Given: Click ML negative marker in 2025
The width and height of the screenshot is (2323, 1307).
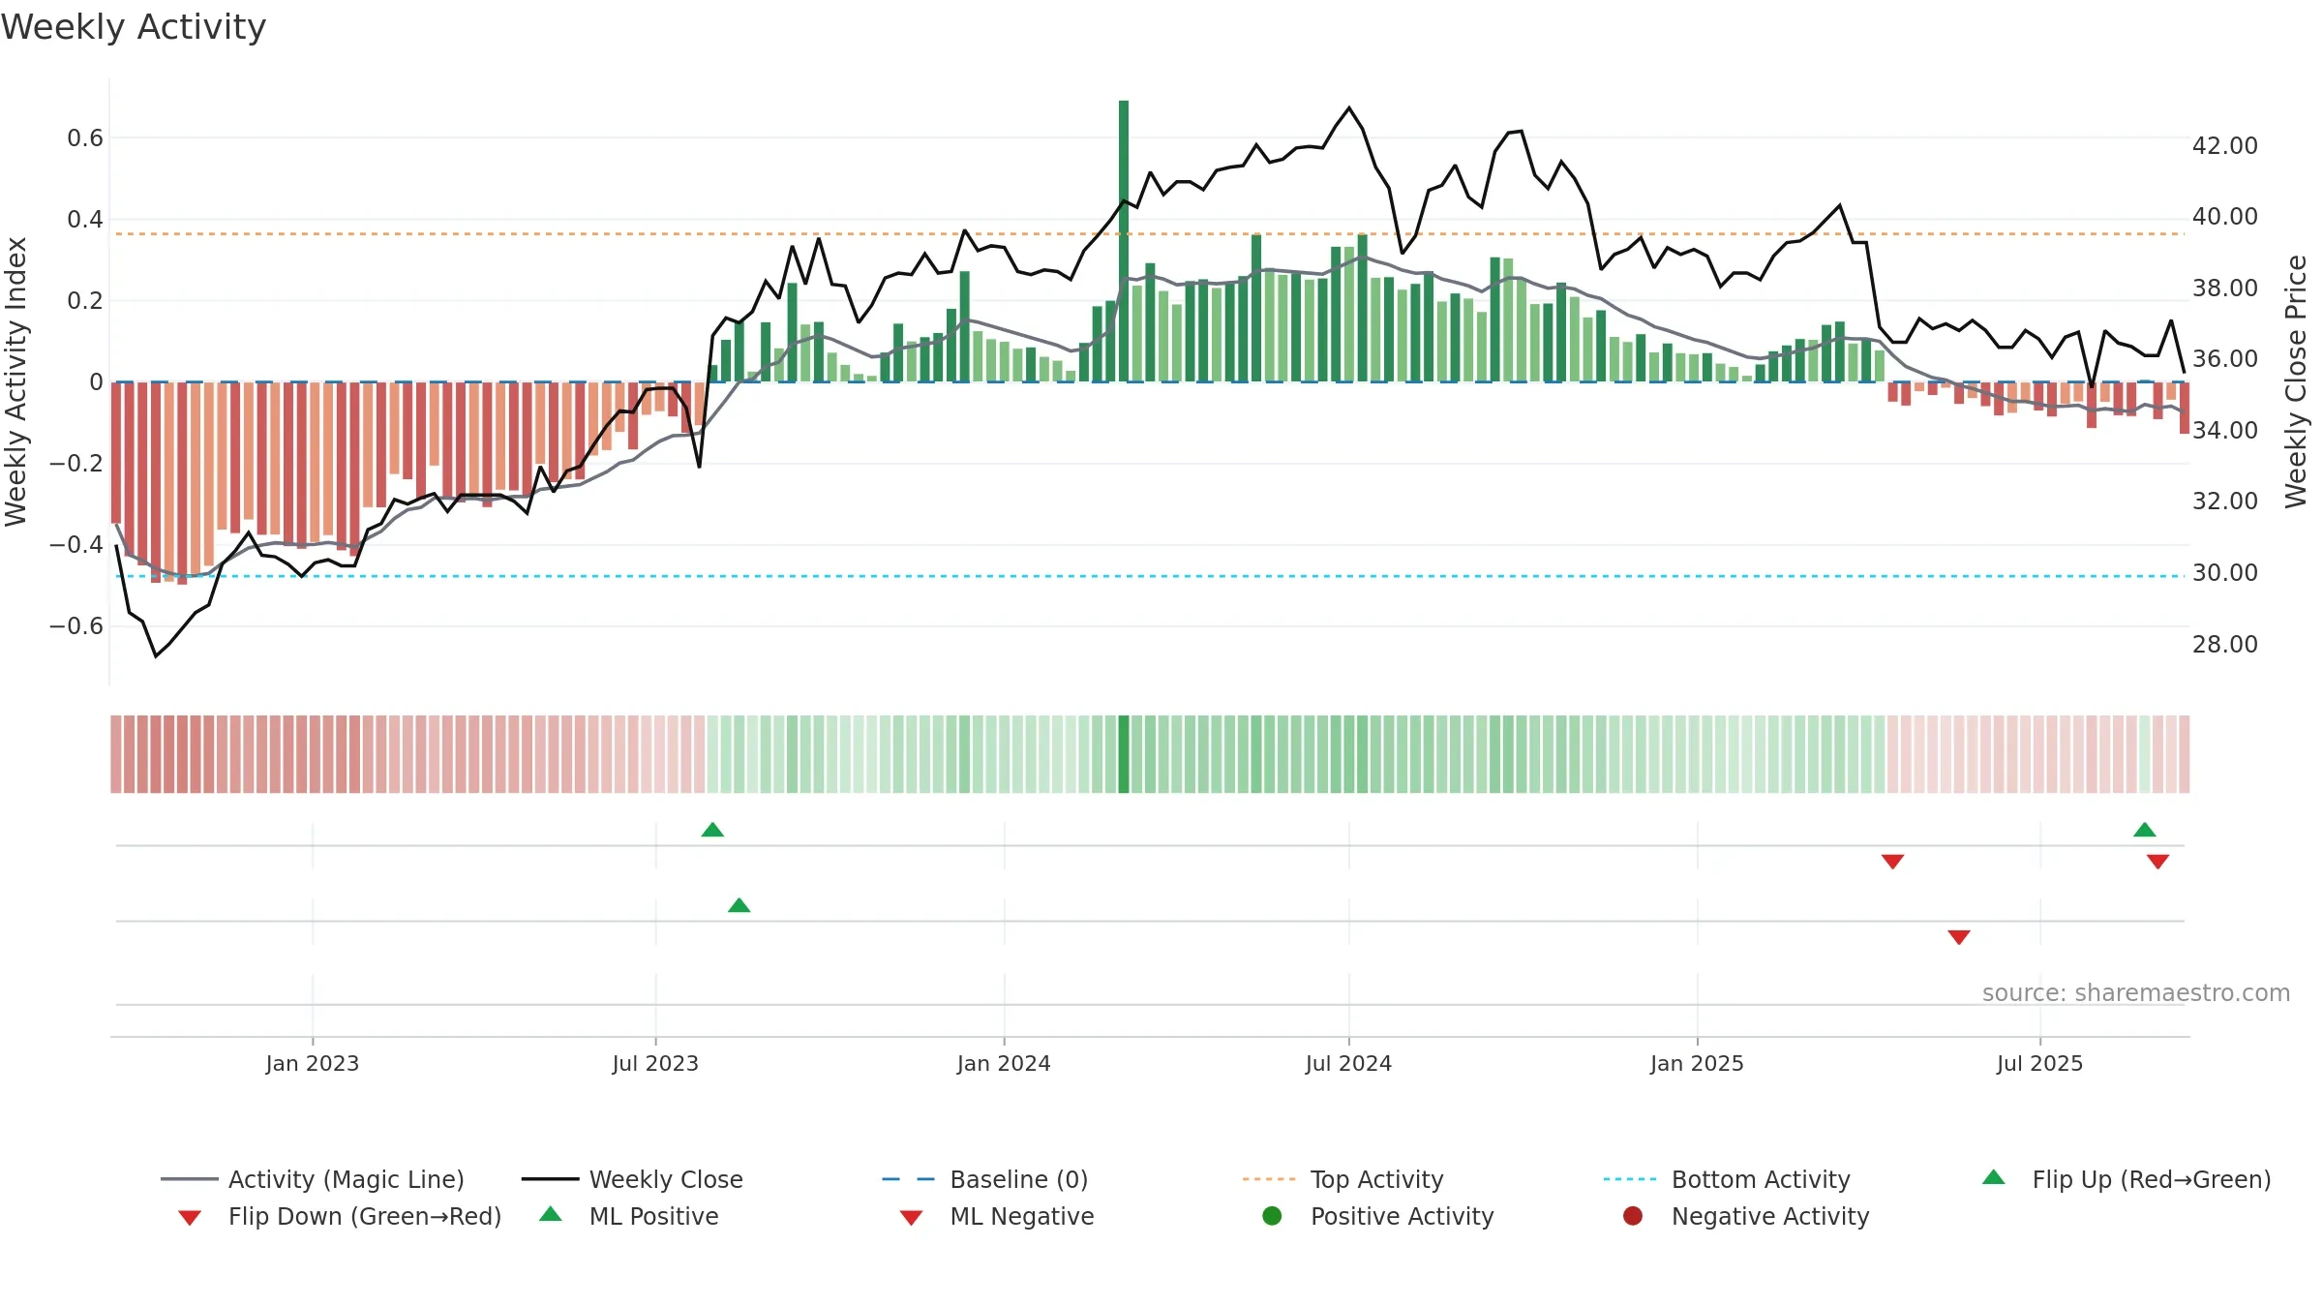Looking at the screenshot, I should pyautogui.click(x=1959, y=937).
